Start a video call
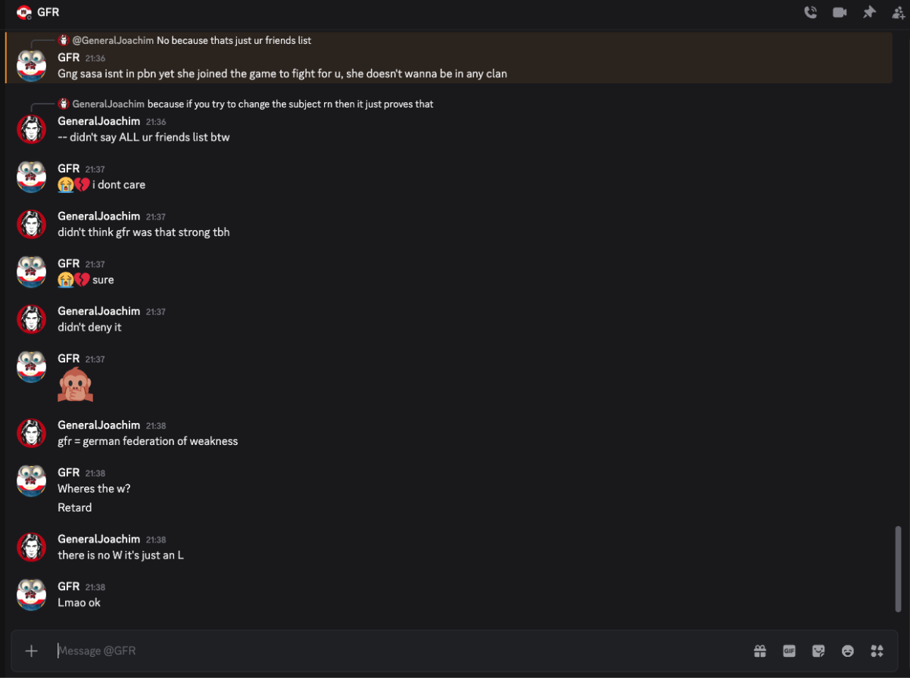The height and width of the screenshot is (678, 910). coord(840,12)
